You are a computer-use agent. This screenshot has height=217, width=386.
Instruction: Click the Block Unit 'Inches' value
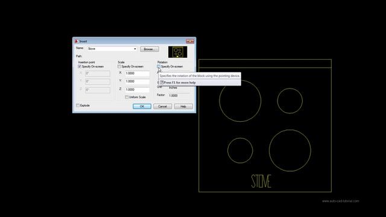coord(173,87)
